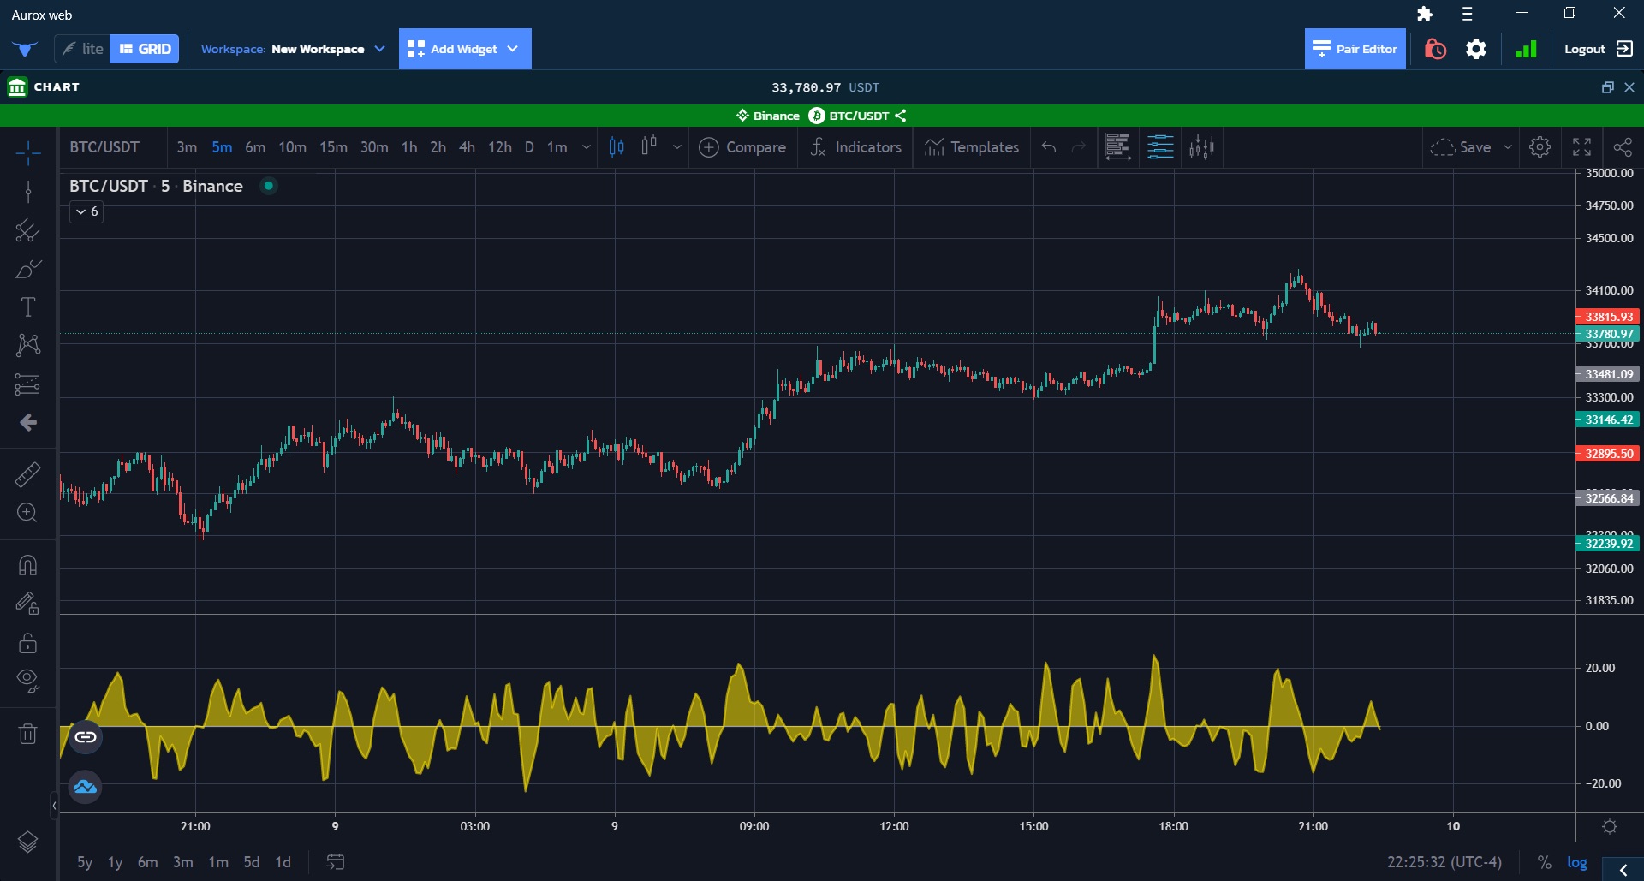Expand additional timeframes chevron next to 1m
1644x881 pixels.
coord(586,147)
